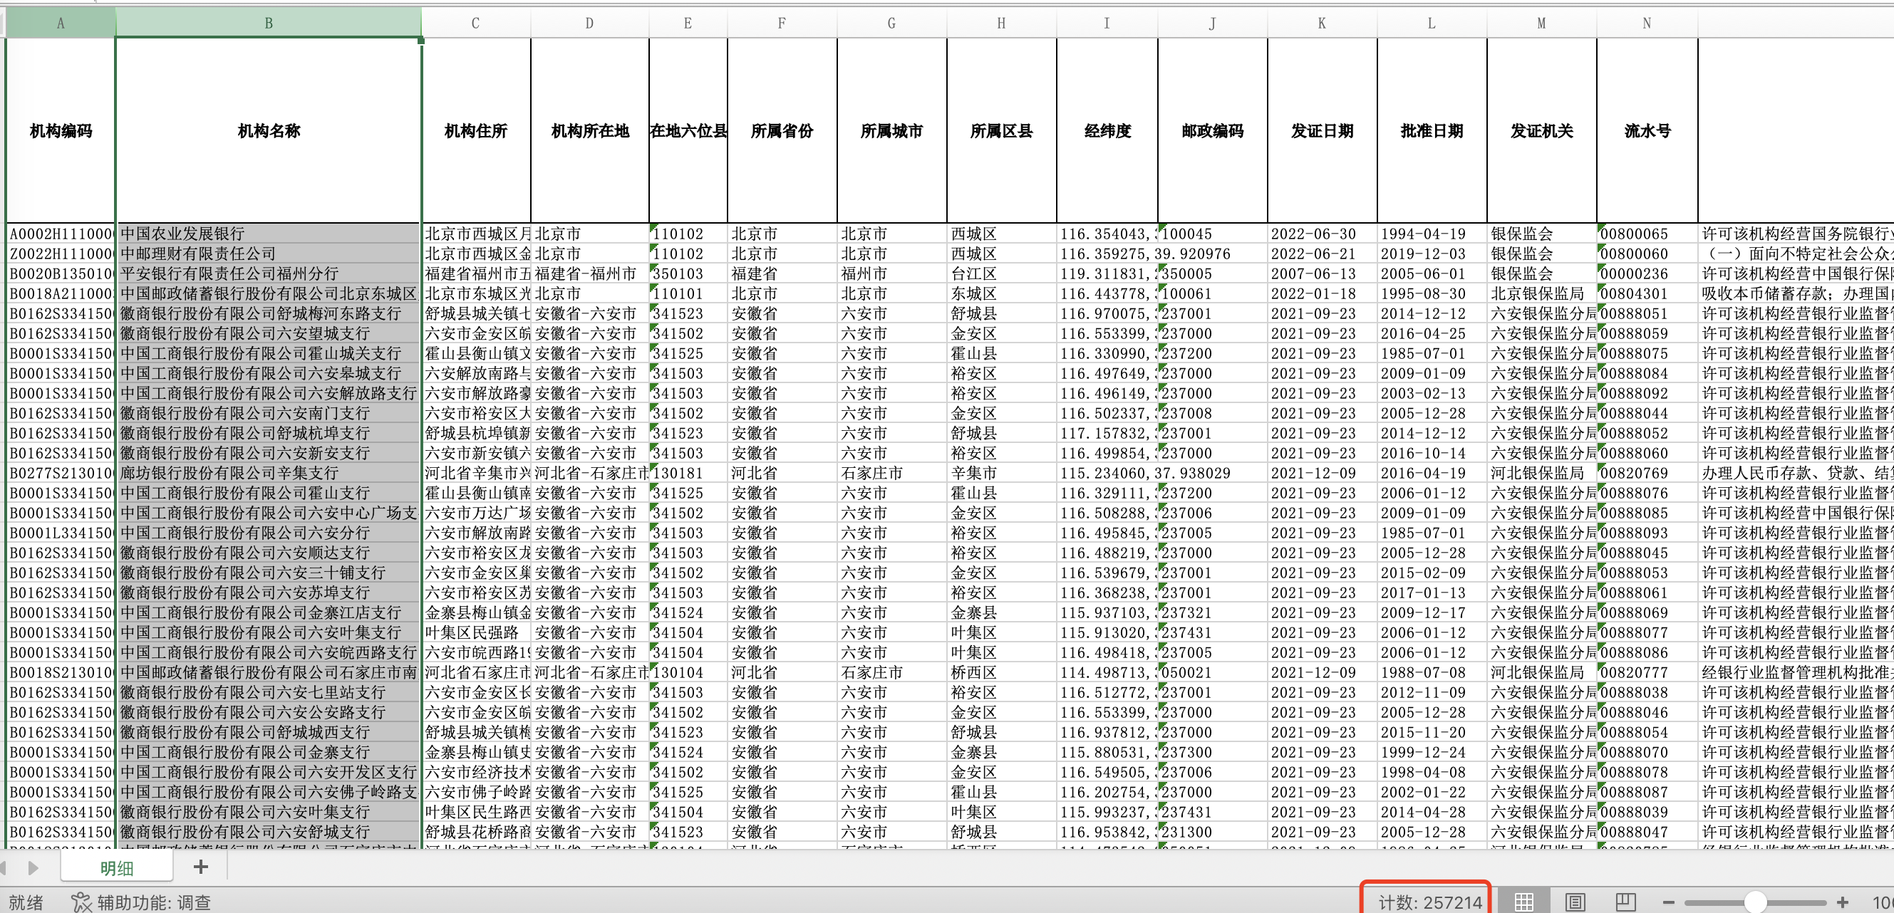Screen dimensions: 1894x913
Task: Click the zoom out minus icon
Action: tap(1668, 902)
